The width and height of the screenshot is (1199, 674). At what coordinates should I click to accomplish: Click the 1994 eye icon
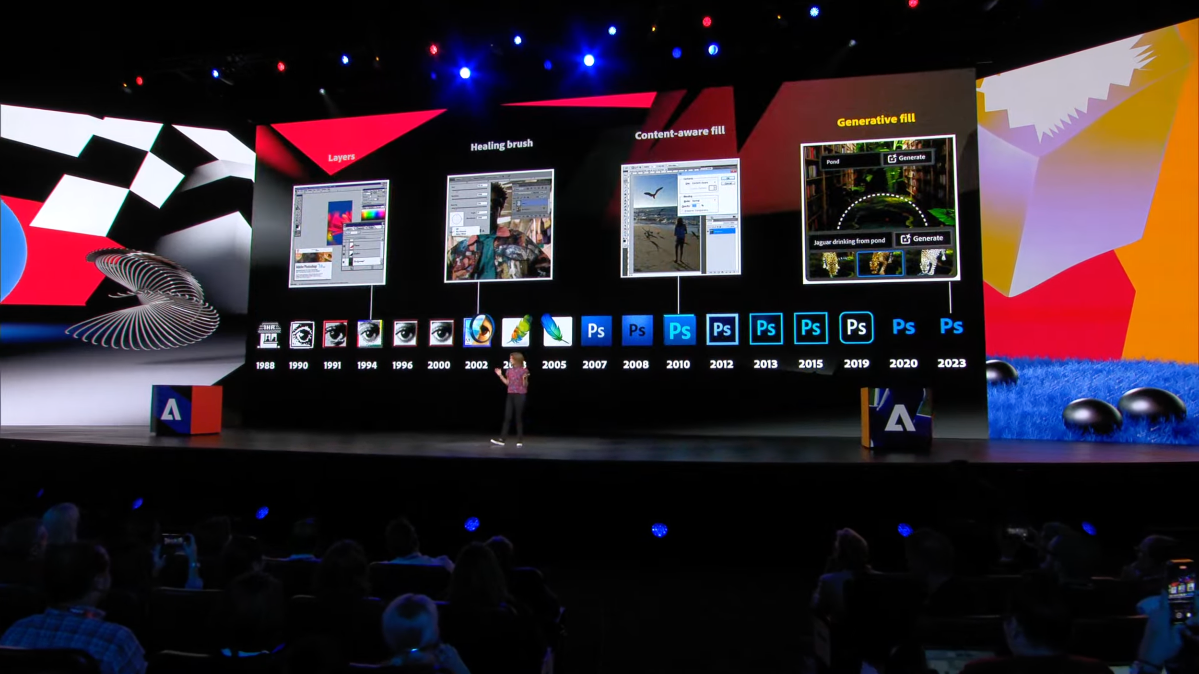coord(369,333)
